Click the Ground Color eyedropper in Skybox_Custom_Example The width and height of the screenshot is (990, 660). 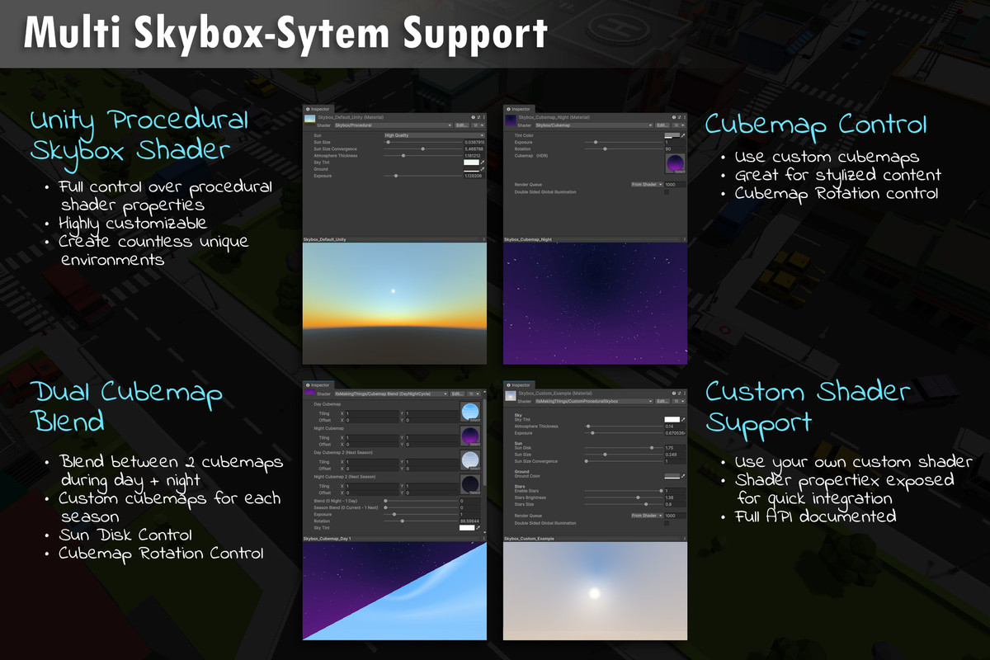pyautogui.click(x=683, y=475)
